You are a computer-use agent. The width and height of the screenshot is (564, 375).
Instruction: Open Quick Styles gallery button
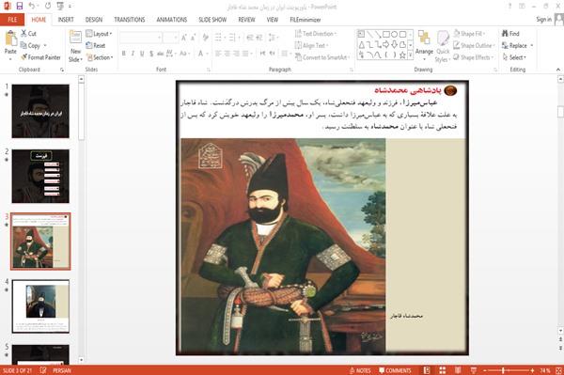(x=443, y=47)
